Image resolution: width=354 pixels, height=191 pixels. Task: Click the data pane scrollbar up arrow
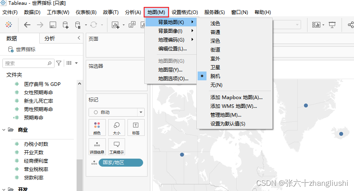[79, 84]
